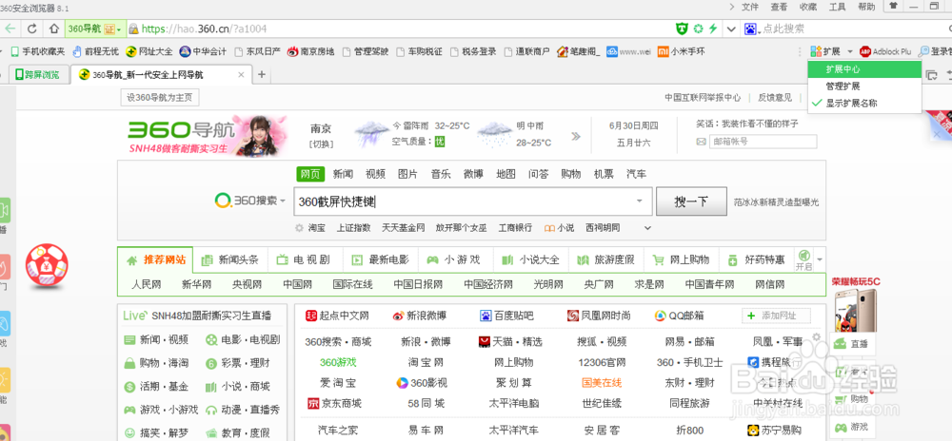Open QQ邮箱 link
The width and height of the screenshot is (952, 441).
[680, 316]
